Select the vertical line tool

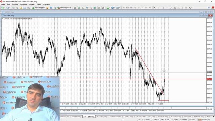click(x=163, y=8)
